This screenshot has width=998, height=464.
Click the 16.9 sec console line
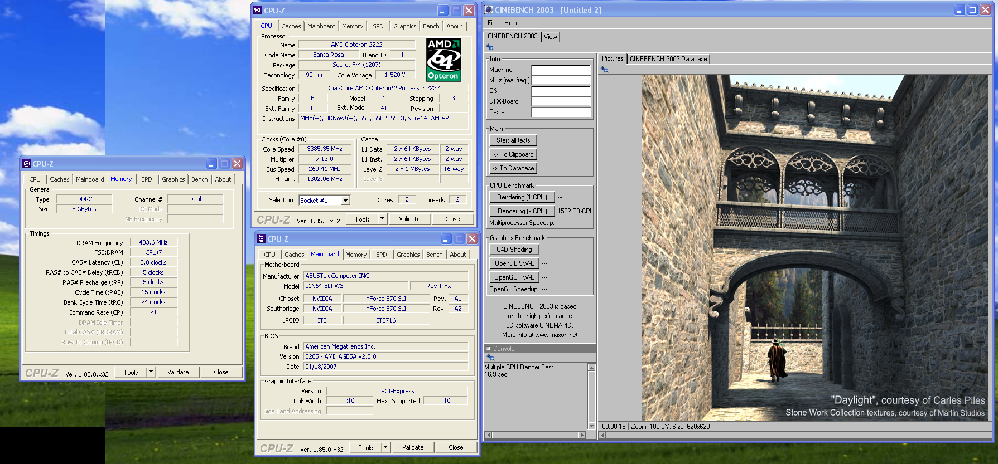(x=496, y=375)
